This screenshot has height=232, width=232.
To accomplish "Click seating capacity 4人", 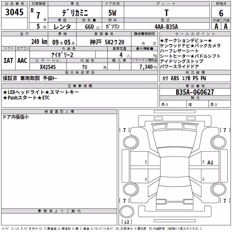I will (125, 55).
